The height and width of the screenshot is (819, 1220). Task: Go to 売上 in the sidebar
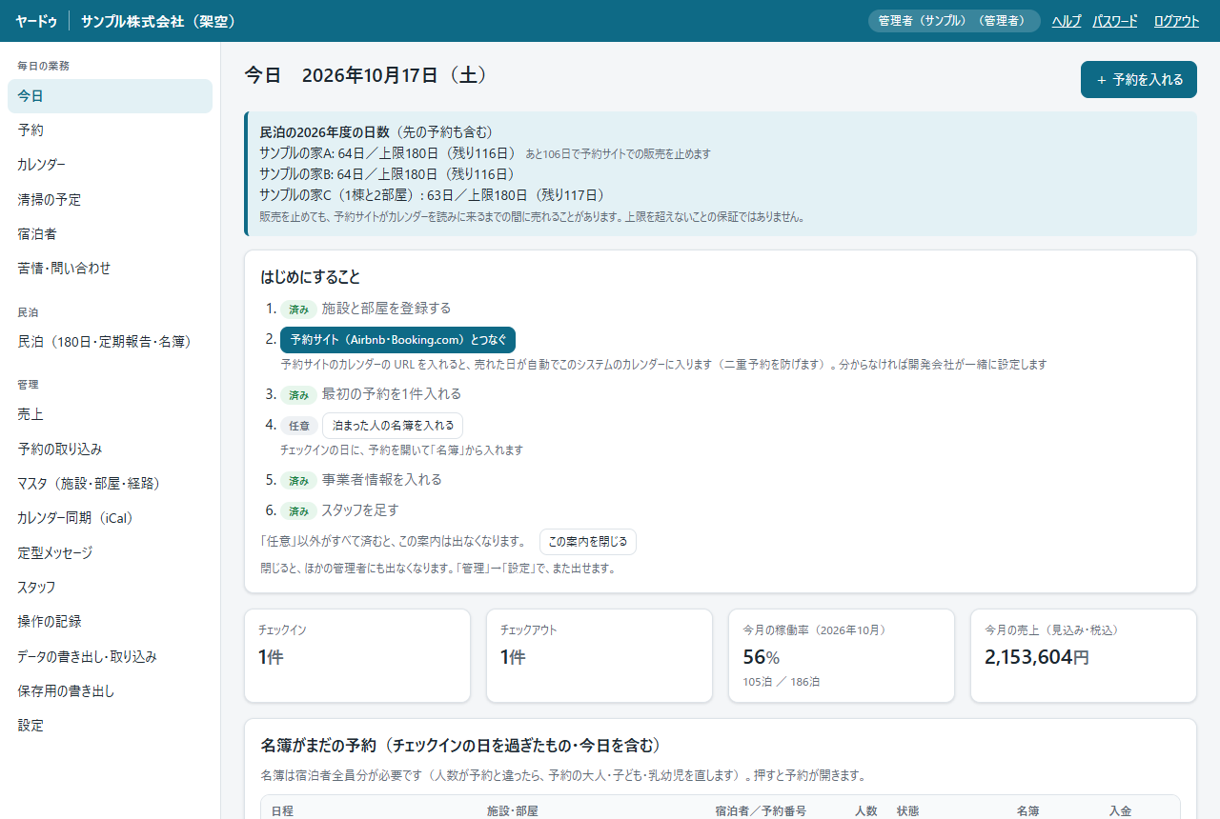point(110,414)
